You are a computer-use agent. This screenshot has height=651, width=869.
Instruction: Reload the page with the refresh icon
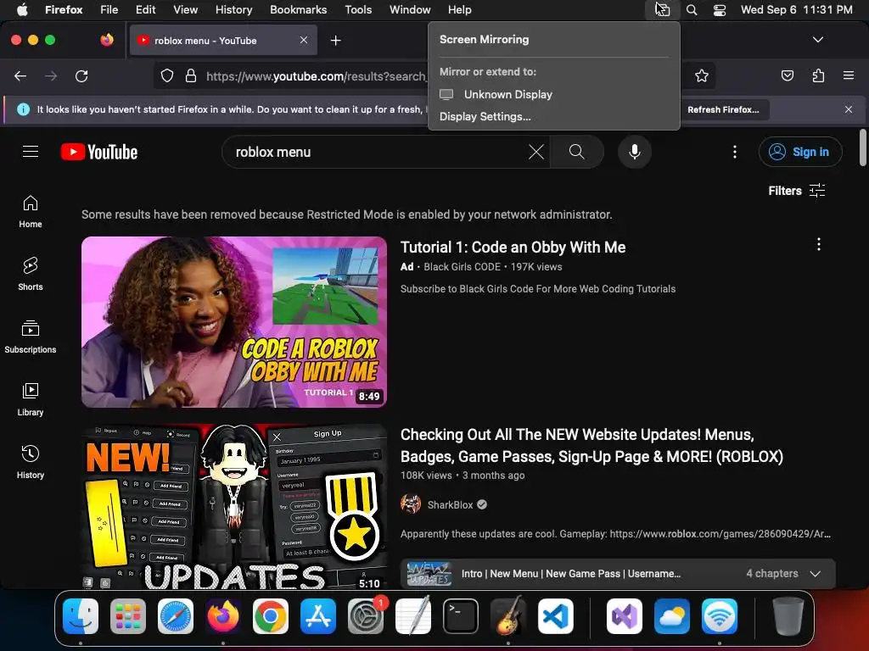tap(81, 75)
